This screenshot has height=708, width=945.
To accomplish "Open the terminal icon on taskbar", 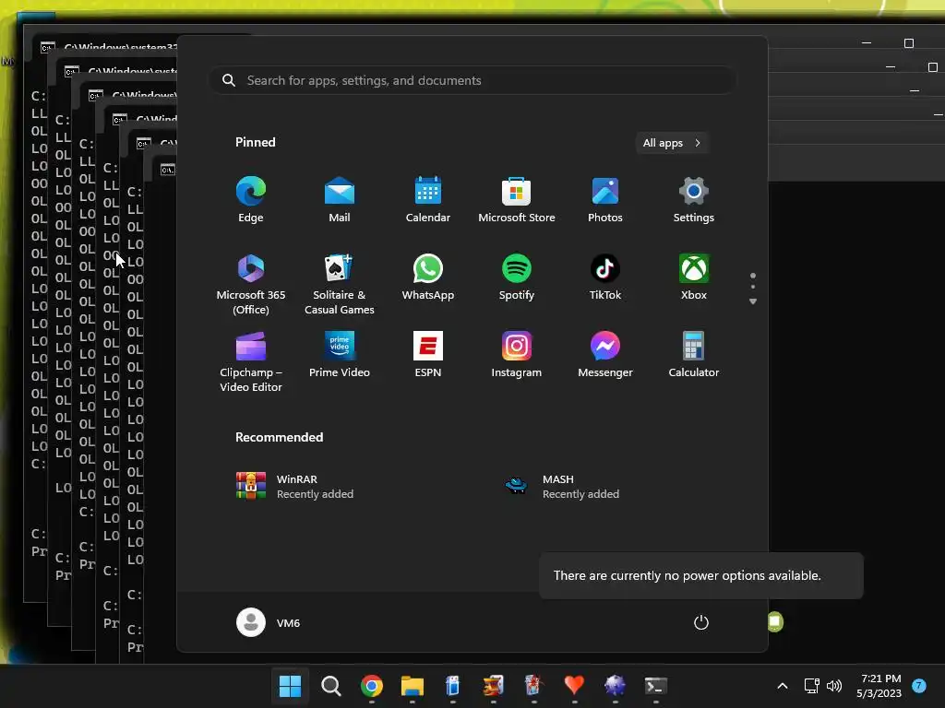I will [656, 686].
